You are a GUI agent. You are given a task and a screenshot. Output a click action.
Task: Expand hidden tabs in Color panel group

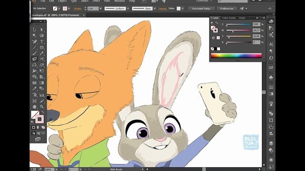pyautogui.click(x=257, y=18)
